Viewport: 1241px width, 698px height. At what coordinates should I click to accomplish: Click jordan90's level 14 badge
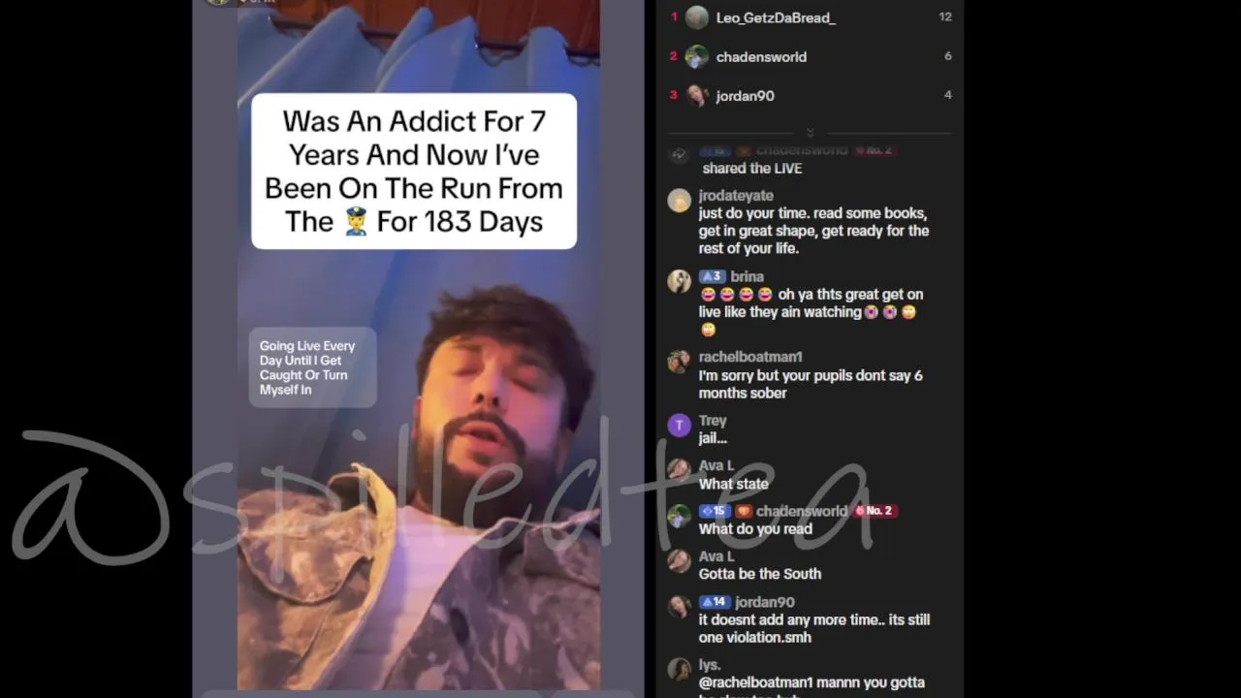(715, 602)
